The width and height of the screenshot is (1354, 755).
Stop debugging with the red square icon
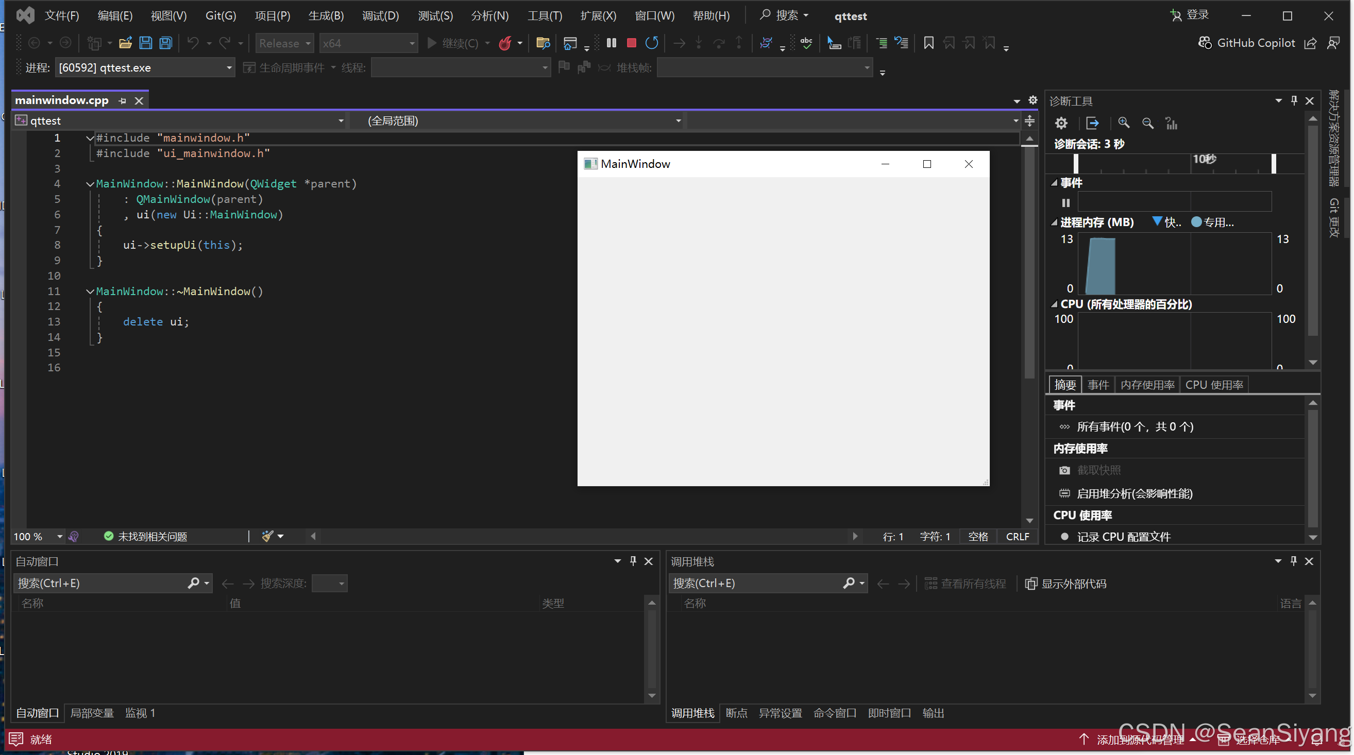pos(632,43)
